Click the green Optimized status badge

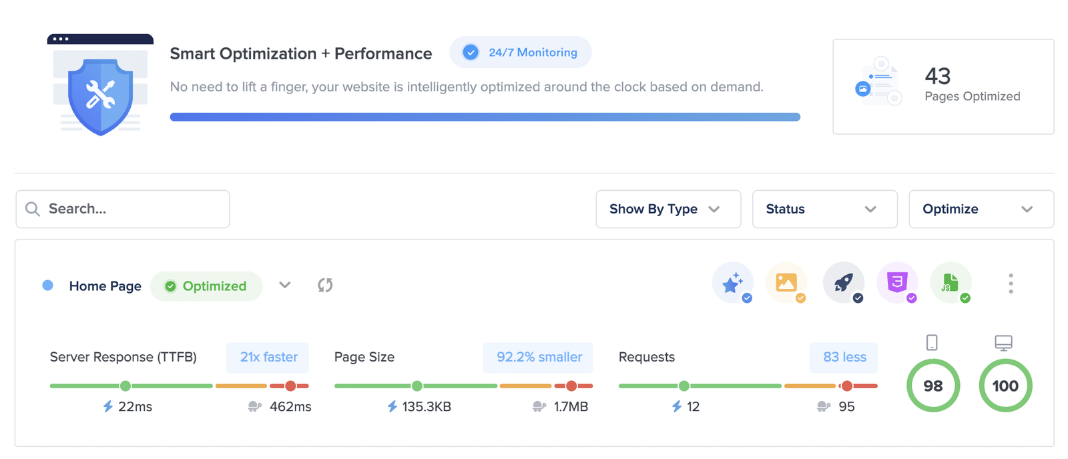(206, 286)
